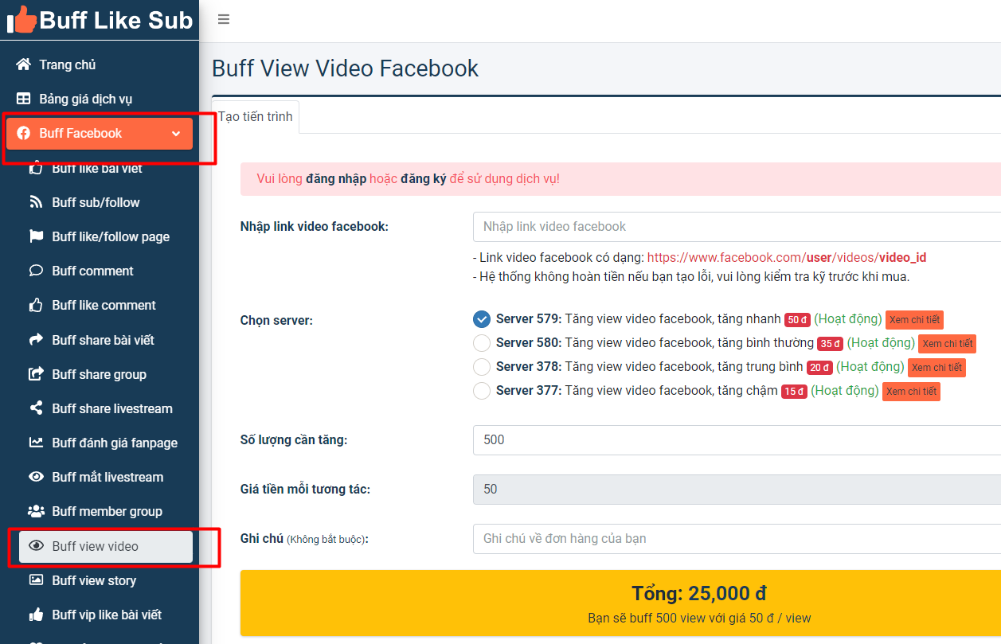Image resolution: width=1001 pixels, height=644 pixels.
Task: Click the example facebook.com video URL text
Action: (787, 258)
